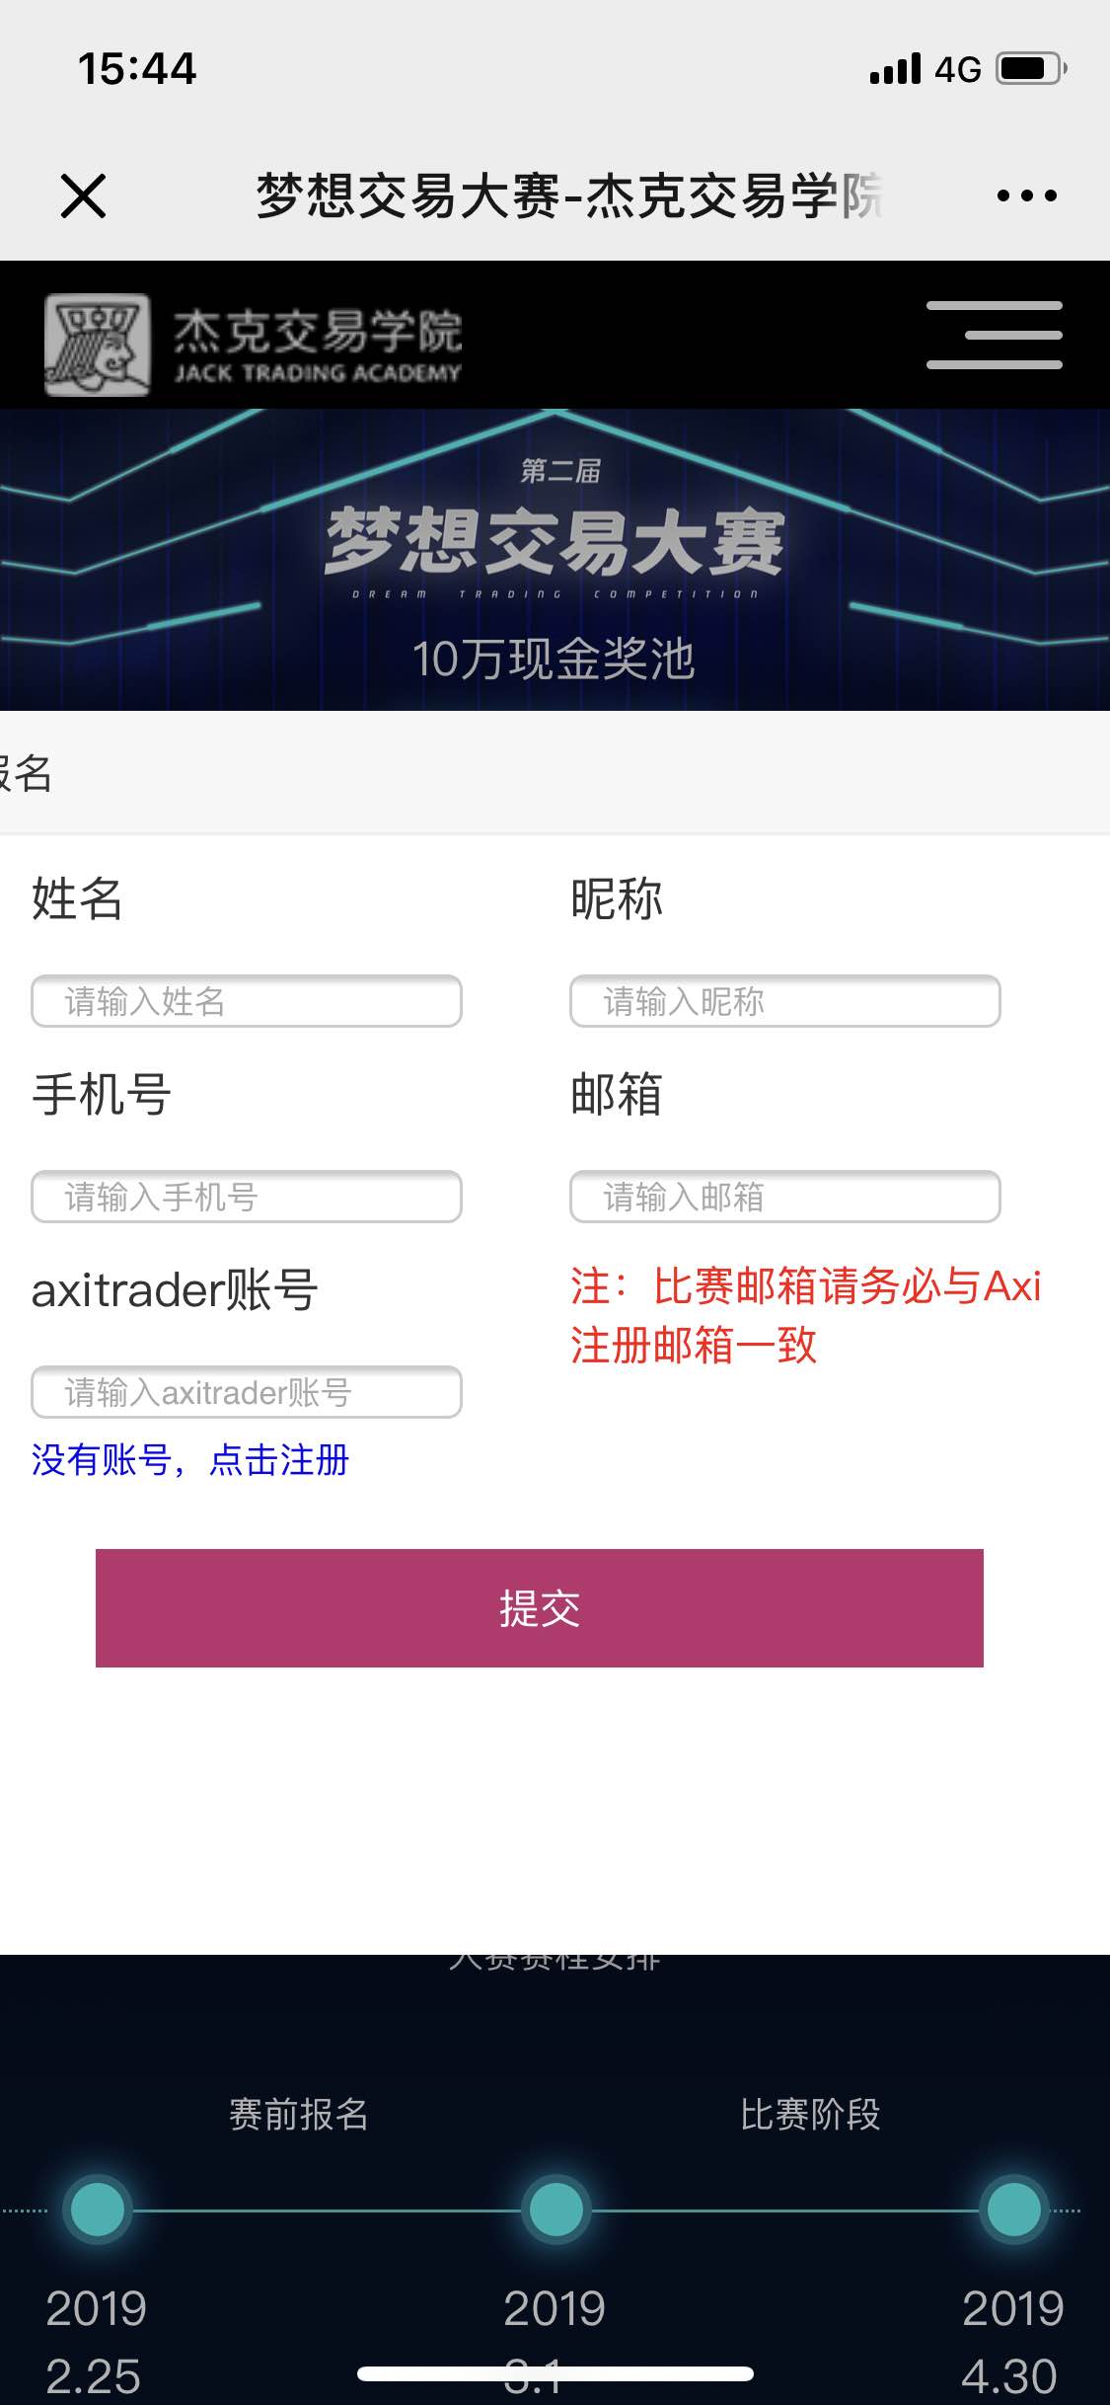1110x2405 pixels.
Task: Tap the battery indicator in status bar
Action: (x=1032, y=69)
